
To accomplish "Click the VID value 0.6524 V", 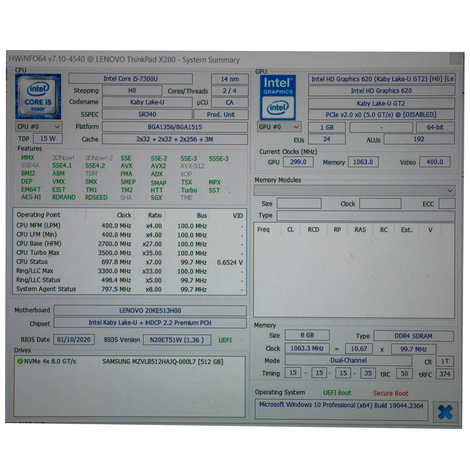I will [x=230, y=262].
